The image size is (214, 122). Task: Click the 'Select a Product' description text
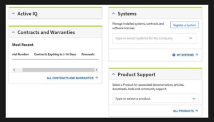pyautogui.click(x=148, y=87)
